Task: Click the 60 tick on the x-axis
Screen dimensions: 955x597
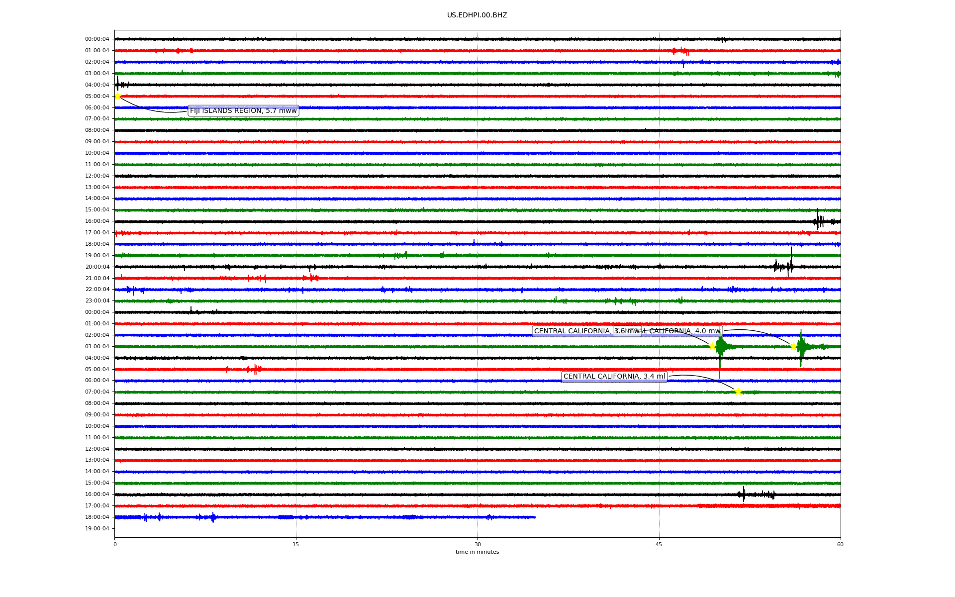Action: point(840,544)
